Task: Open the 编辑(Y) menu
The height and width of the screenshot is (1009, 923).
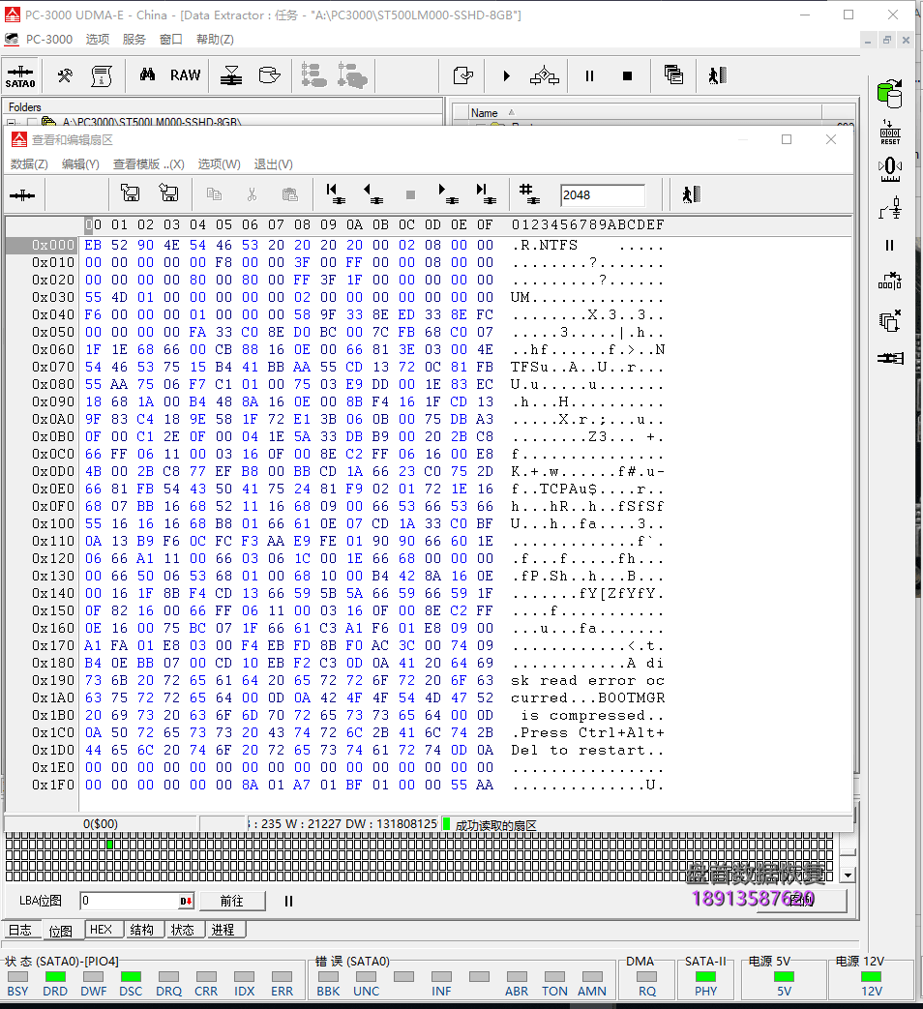Action: [80, 164]
